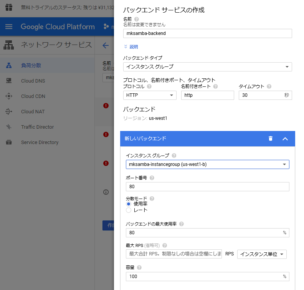Image resolution: width=304 pixels, height=290 pixels.
Task: Show help for インスタンス グループ field
Action: [174, 156]
